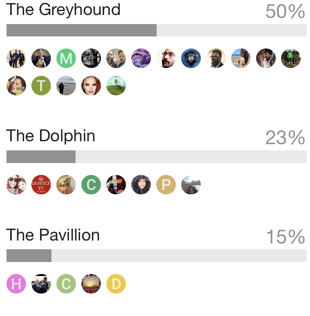Click The Dolphin result bar
The width and height of the screenshot is (310, 316).
pos(156,157)
